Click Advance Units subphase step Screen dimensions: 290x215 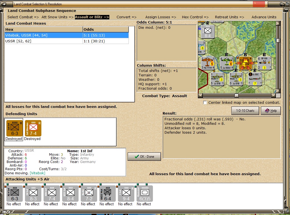pyautogui.click(x=264, y=17)
